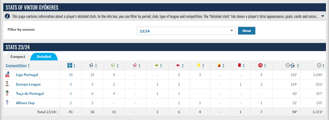Click the Europa League logo thumbnail

[x=7, y=84]
